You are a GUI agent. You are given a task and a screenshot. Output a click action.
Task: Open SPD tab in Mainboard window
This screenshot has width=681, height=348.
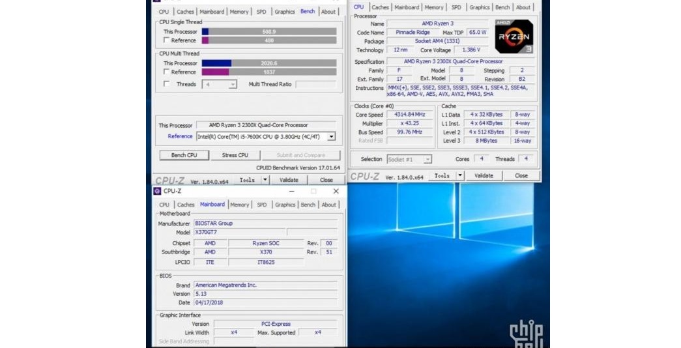pos(262,205)
